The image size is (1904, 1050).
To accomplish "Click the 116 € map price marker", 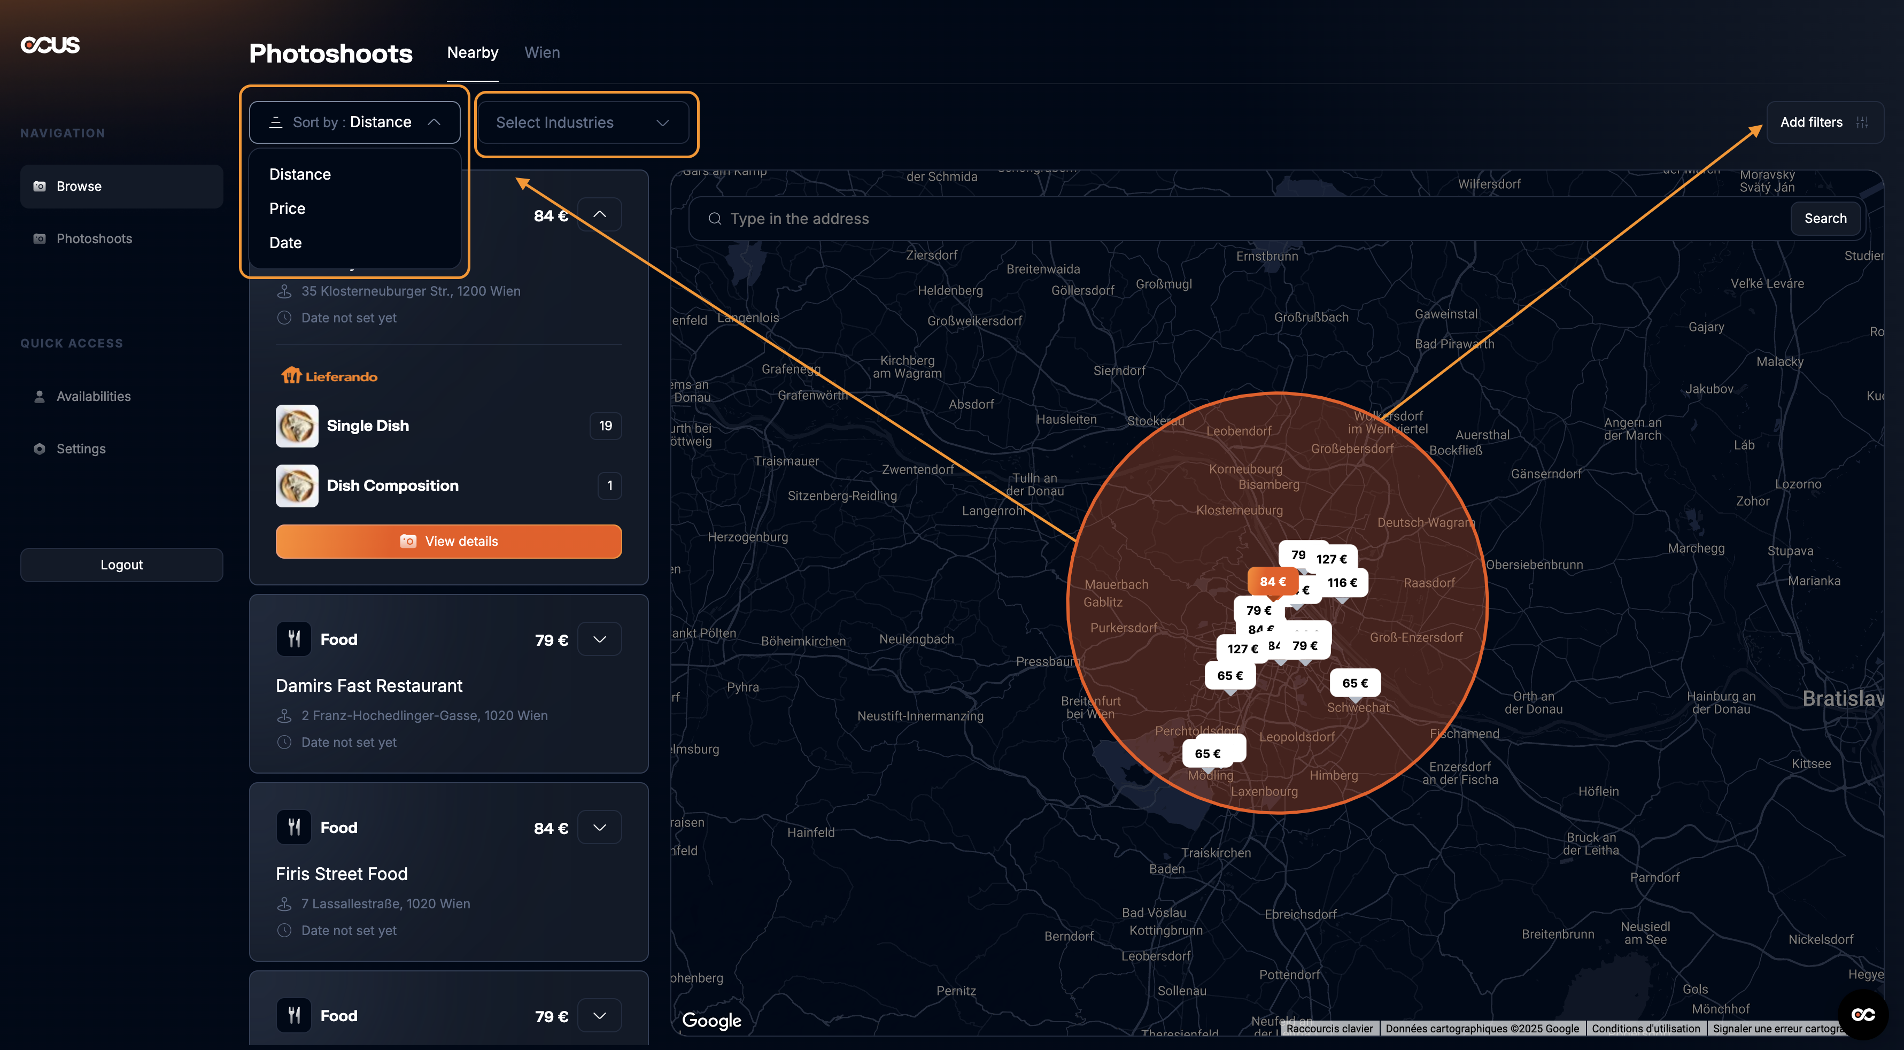I will pos(1342,583).
